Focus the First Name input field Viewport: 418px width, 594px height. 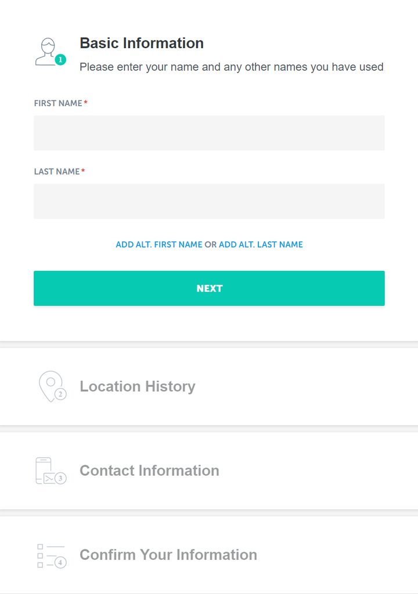(209, 133)
